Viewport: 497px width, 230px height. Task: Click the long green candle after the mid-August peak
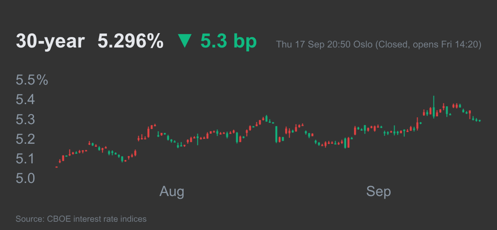pos(276,134)
